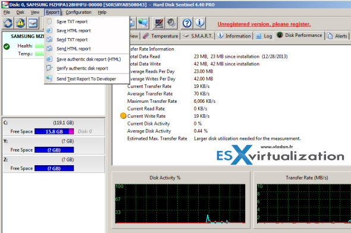Click the Average Disk Activity label

point(149,131)
